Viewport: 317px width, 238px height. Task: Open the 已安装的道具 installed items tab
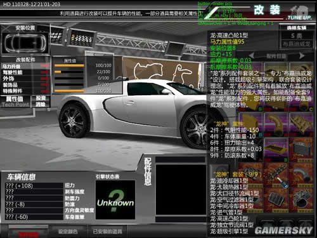coord(107,231)
